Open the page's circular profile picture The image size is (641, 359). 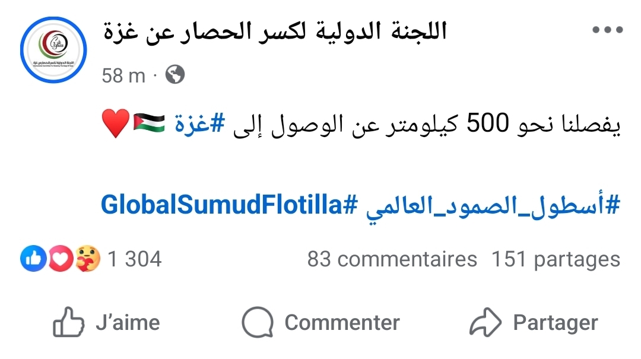53,49
